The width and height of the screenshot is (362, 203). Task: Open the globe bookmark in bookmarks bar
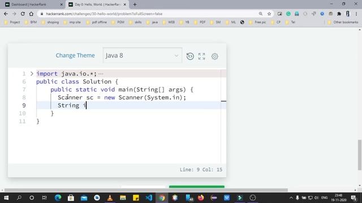pyautogui.click(x=242, y=22)
